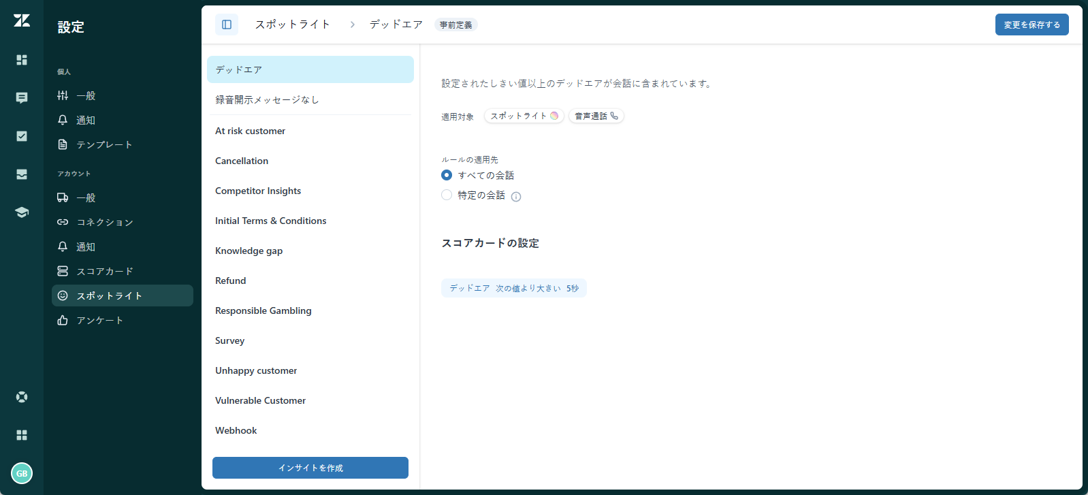Click スポットライト sidebar menu item
This screenshot has height=495, width=1088.
click(x=123, y=296)
